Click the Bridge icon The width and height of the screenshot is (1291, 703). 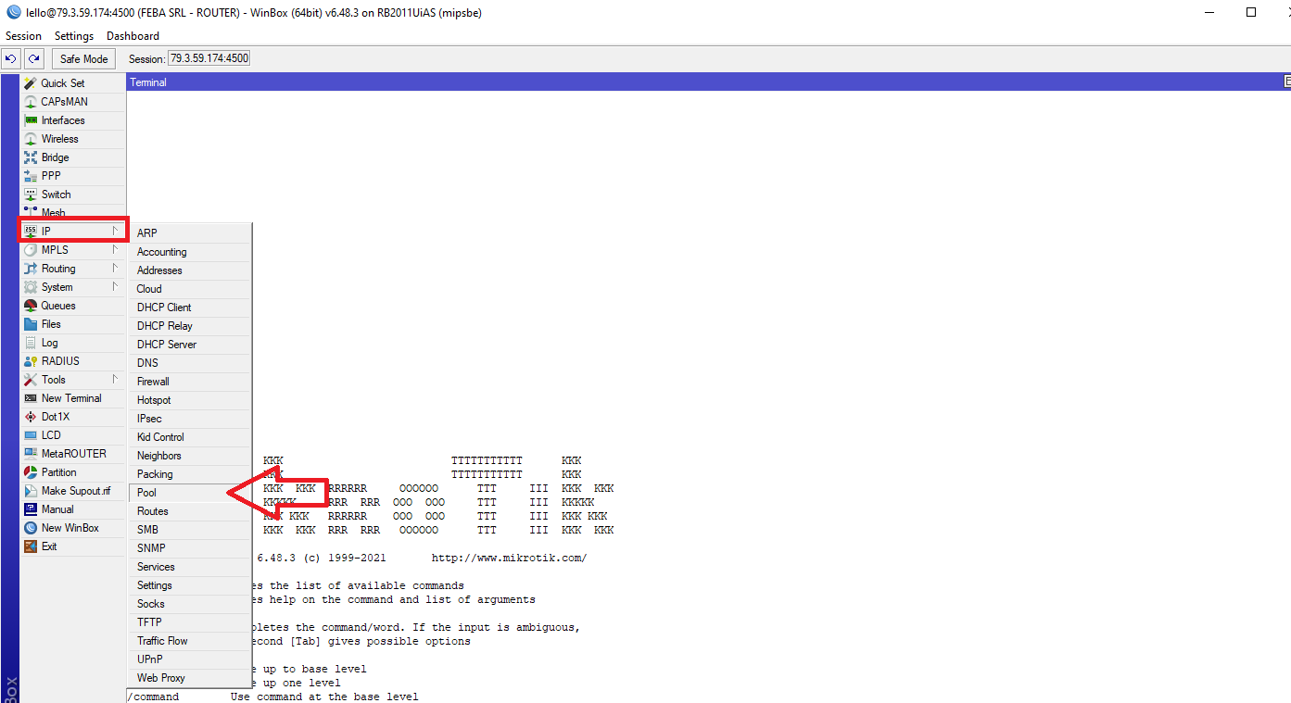pyautogui.click(x=31, y=157)
